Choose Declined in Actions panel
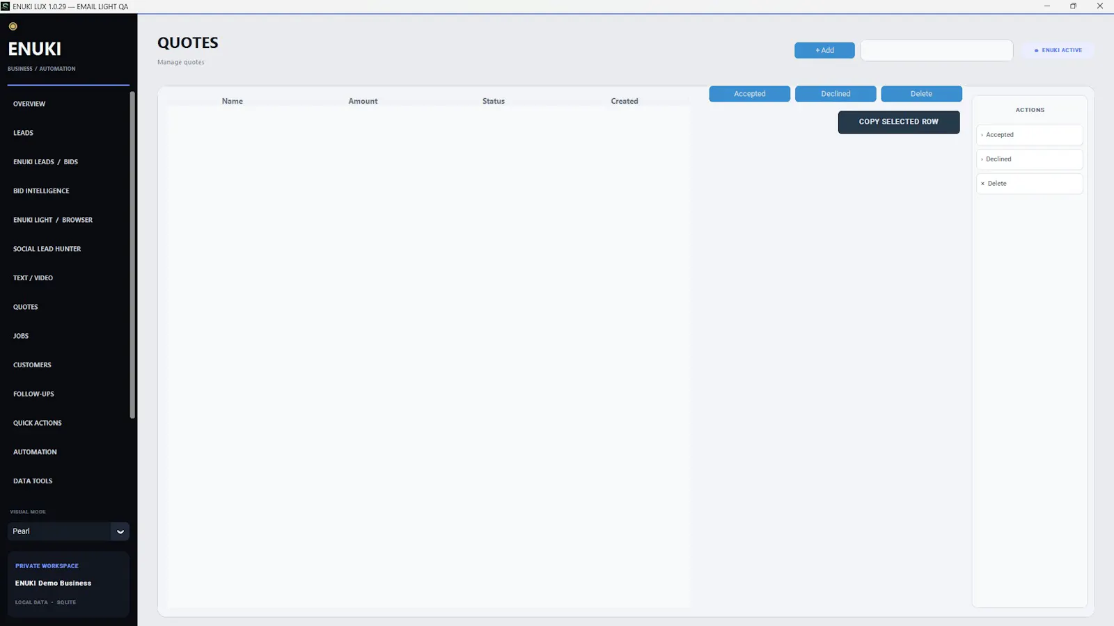The width and height of the screenshot is (1114, 626). click(1030, 159)
